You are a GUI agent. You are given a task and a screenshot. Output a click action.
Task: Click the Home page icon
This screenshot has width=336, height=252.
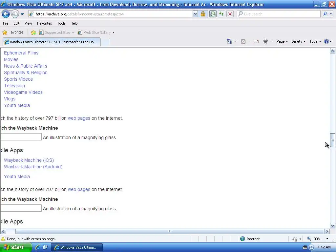(229, 41)
